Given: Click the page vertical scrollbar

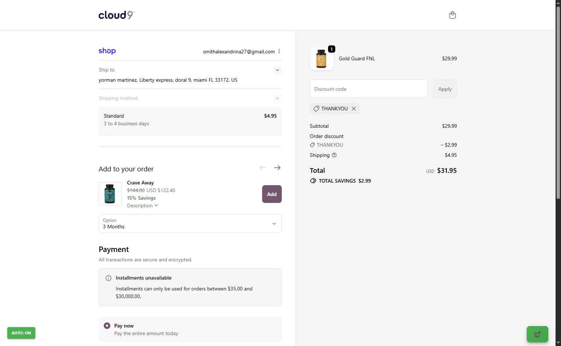Looking at the screenshot, I should [x=558, y=103].
